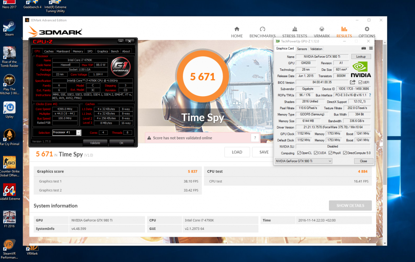Open 3DMark Options gear

[367, 32]
